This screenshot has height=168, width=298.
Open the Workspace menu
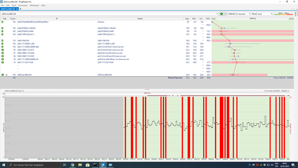34,5
